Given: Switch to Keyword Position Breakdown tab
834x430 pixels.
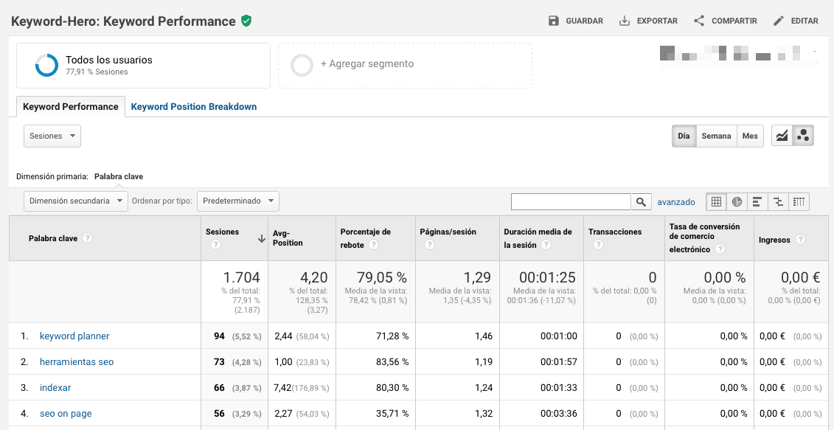Looking at the screenshot, I should 194,107.
